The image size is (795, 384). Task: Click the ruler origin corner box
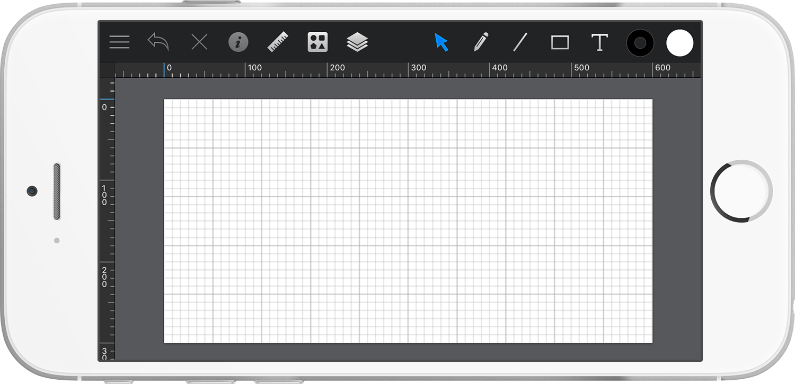click(107, 70)
